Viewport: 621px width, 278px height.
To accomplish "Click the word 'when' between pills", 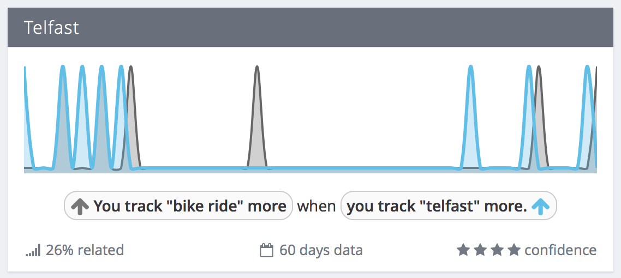I will pyautogui.click(x=317, y=207).
